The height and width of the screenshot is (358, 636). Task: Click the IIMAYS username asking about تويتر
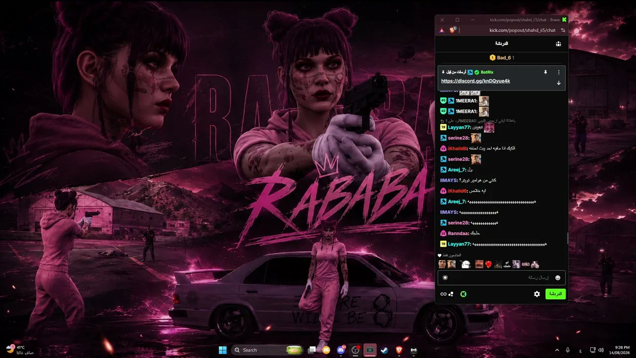coord(448,180)
